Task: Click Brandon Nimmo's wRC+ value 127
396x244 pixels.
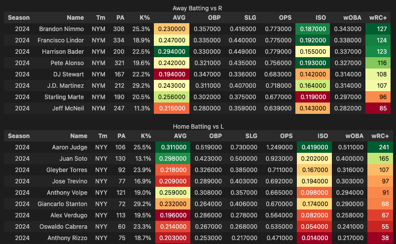Action: pos(378,29)
